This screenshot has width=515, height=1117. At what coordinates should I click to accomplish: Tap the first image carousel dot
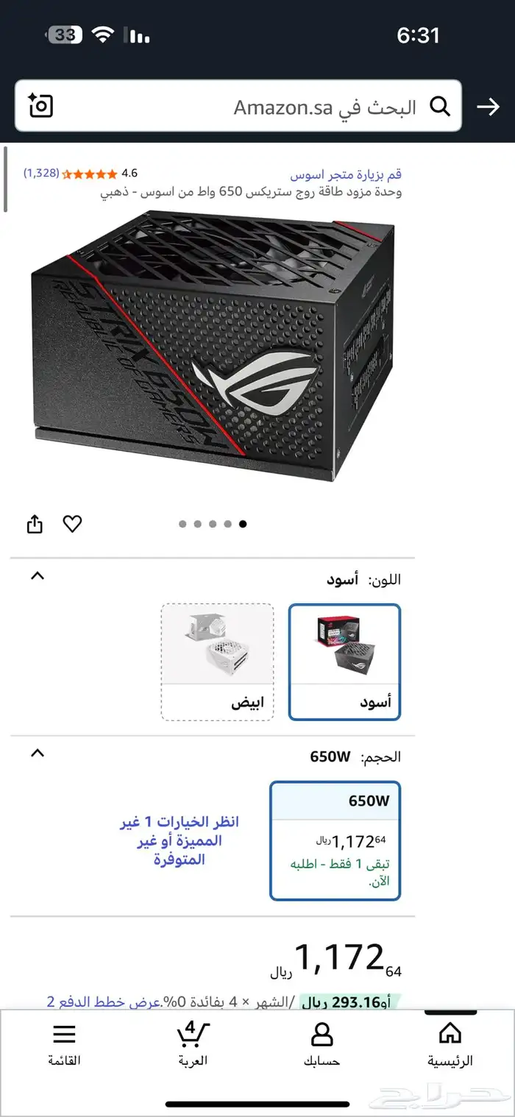tap(182, 524)
